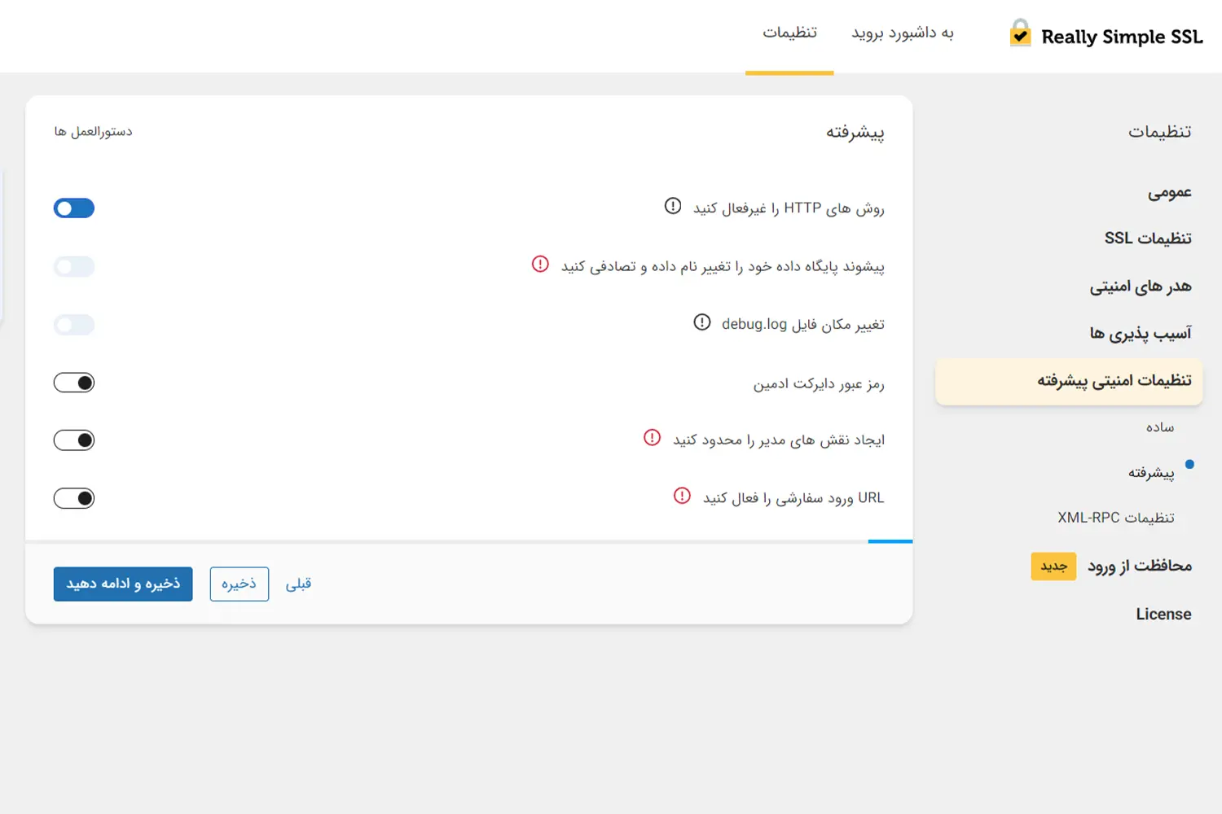
Task: Toggle the database prefix rename switch
Action: [x=74, y=266]
